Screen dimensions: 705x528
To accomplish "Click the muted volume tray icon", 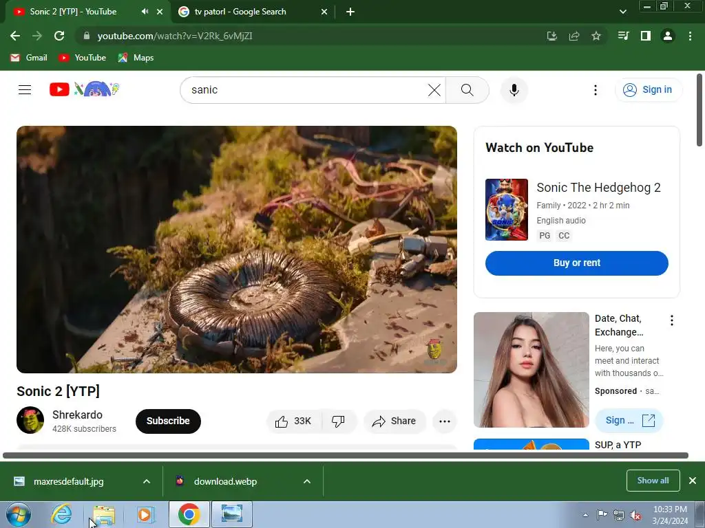I will [x=635, y=515].
